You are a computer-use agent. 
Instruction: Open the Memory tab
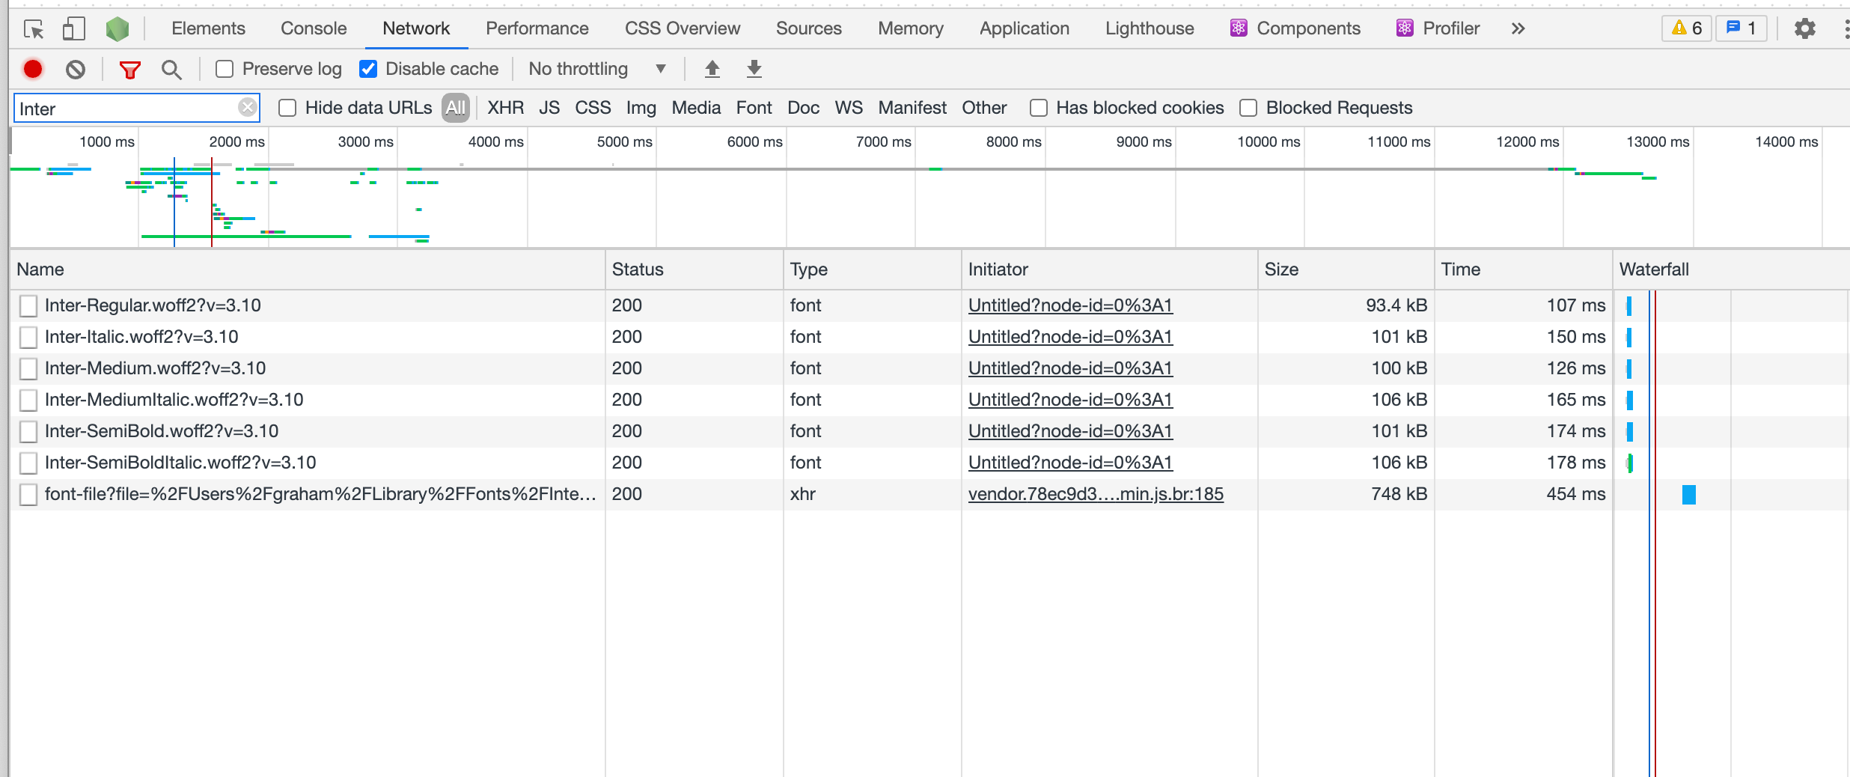pyautogui.click(x=910, y=28)
